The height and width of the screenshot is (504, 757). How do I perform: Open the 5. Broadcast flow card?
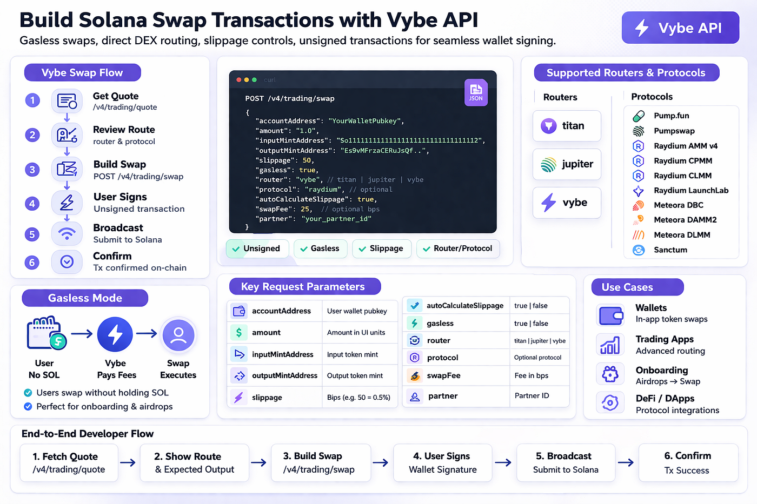566,463
